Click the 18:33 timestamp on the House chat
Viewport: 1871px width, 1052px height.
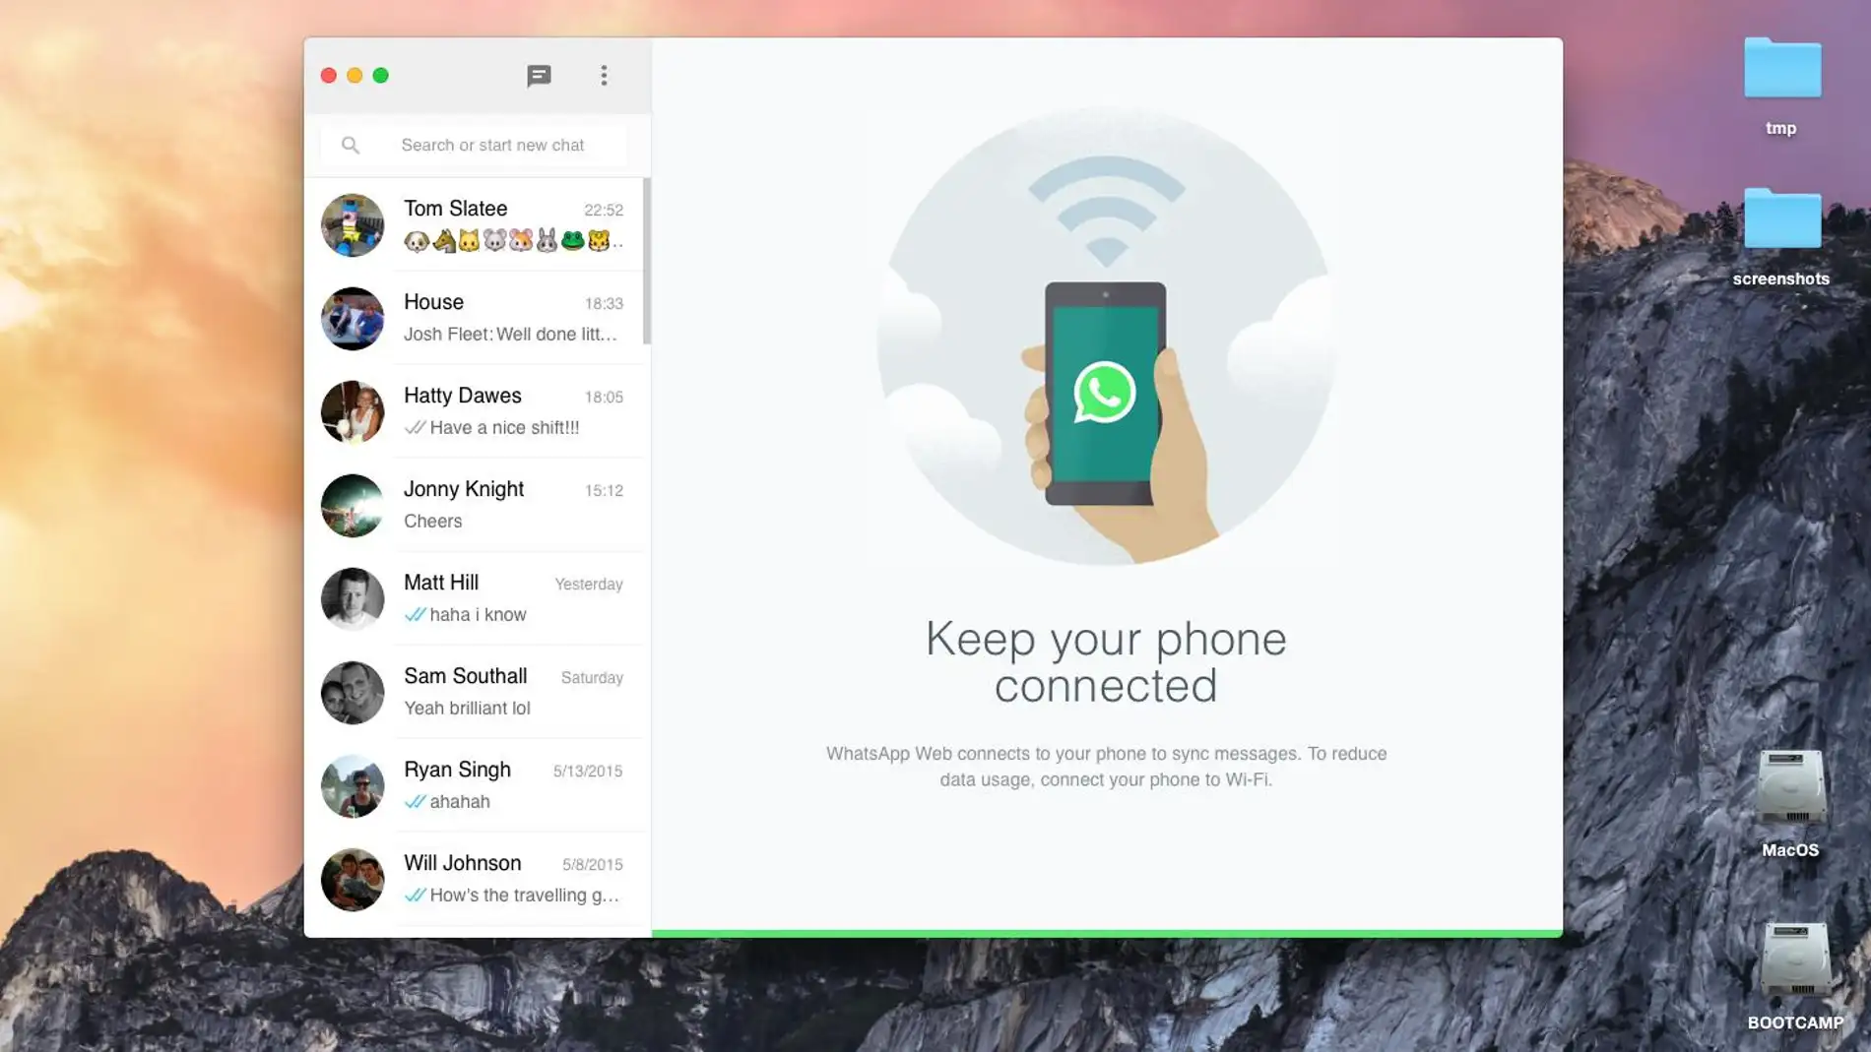[604, 303]
